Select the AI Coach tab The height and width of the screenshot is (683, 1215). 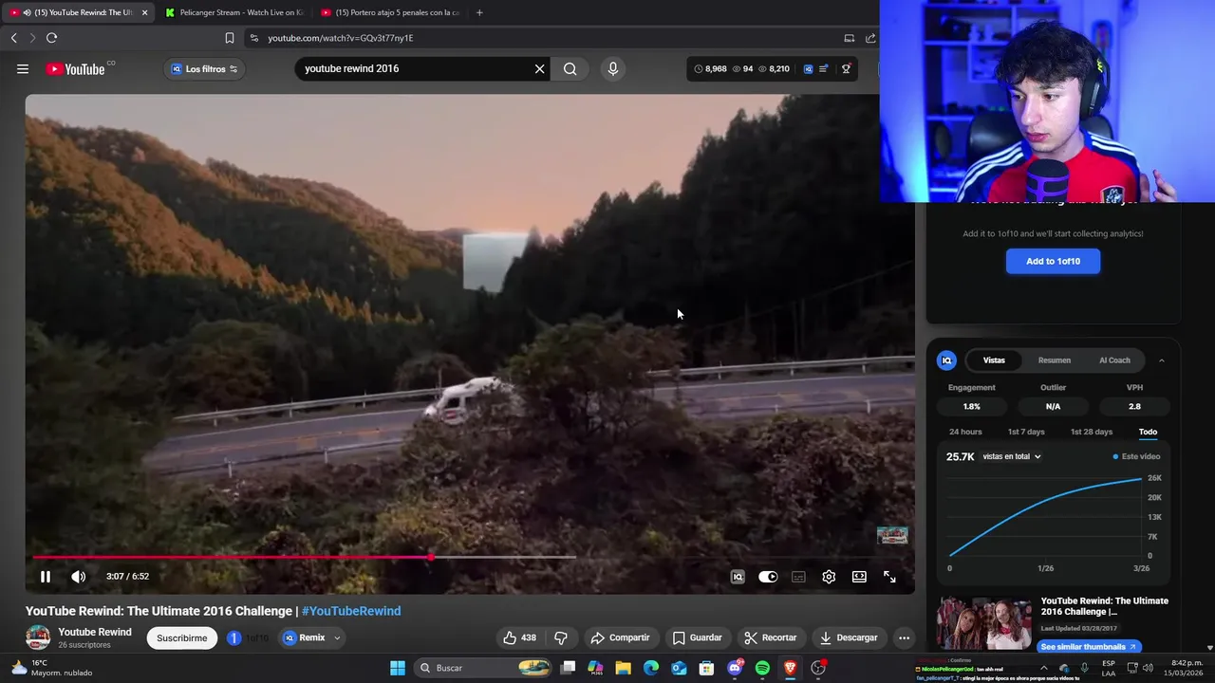(1114, 360)
